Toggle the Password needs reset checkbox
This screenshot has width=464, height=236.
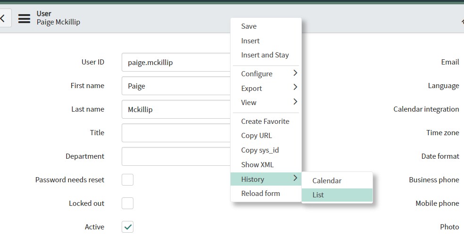pos(127,180)
